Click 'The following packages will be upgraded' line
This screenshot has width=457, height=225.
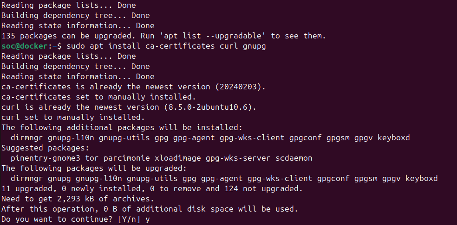[x=94, y=168]
